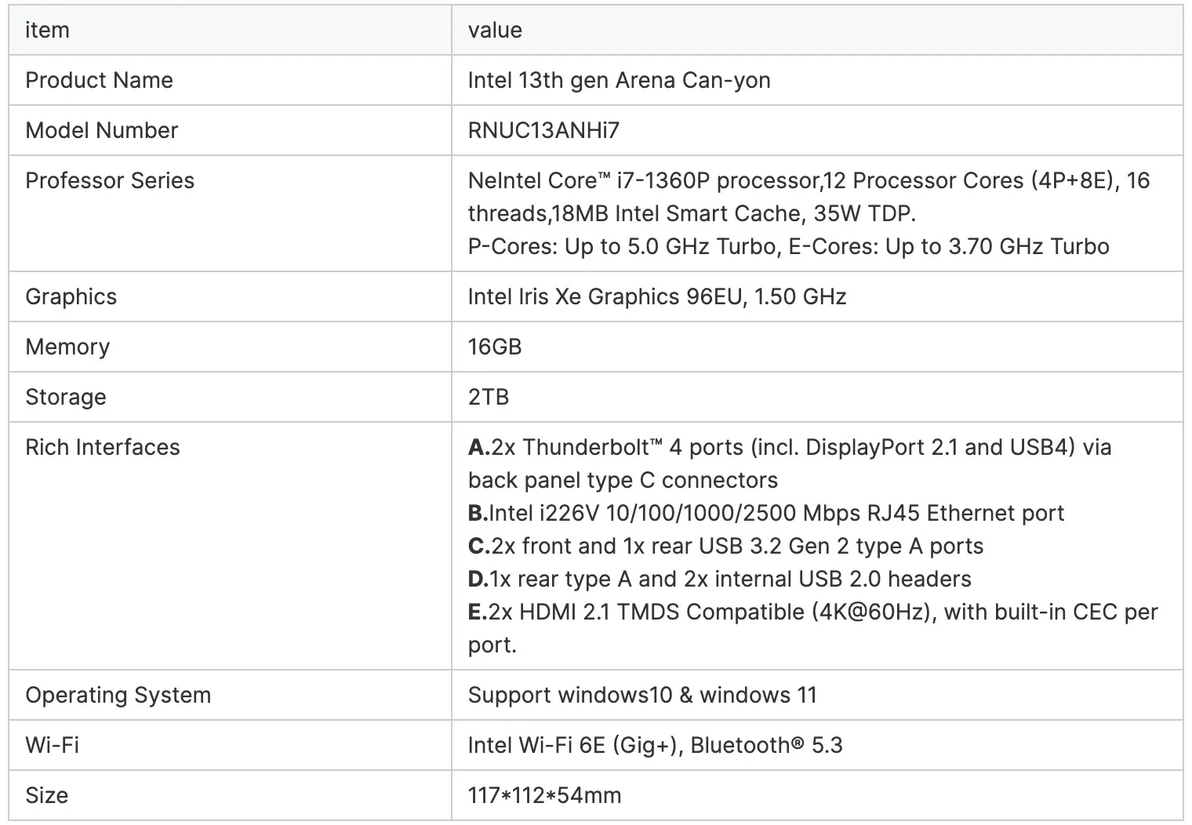Viewport: 1192px width, 825px height.
Task: Click the Intel i226V Ethernet port line
Action: click(x=766, y=514)
